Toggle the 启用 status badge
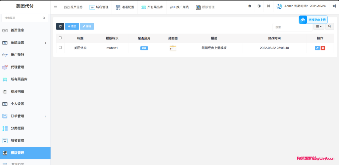This screenshot has height=165, width=339. pos(144,48)
